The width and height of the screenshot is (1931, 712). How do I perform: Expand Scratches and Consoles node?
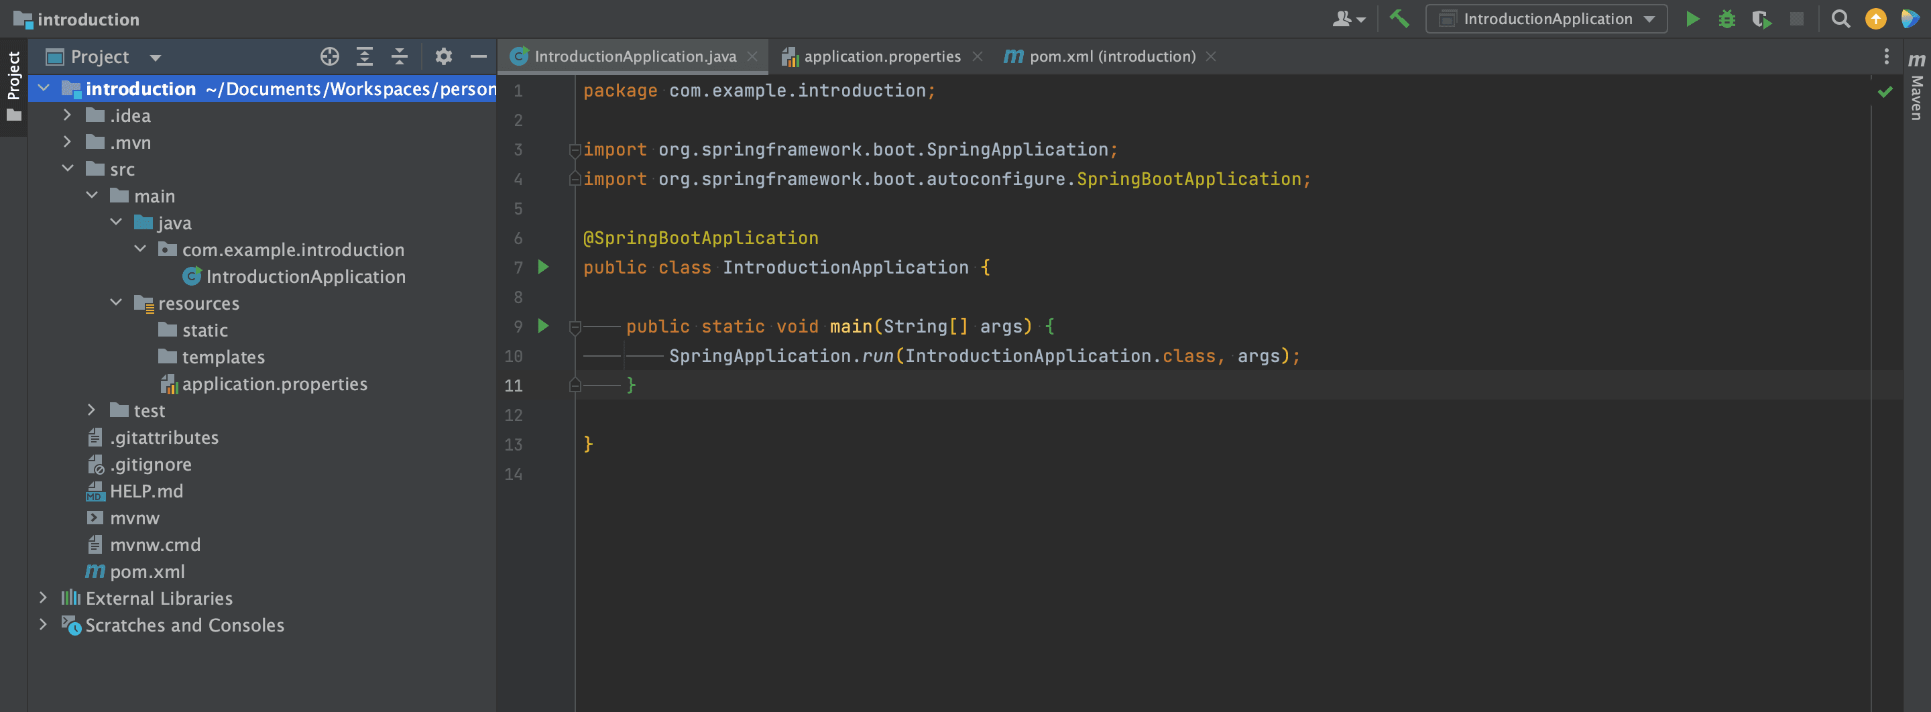[x=43, y=625]
